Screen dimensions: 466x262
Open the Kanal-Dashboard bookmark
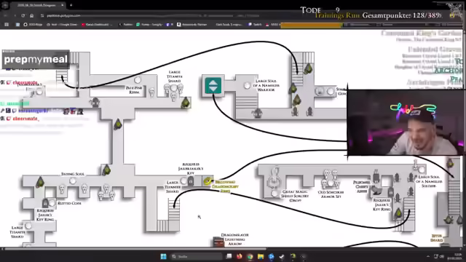pyautogui.click(x=97, y=25)
